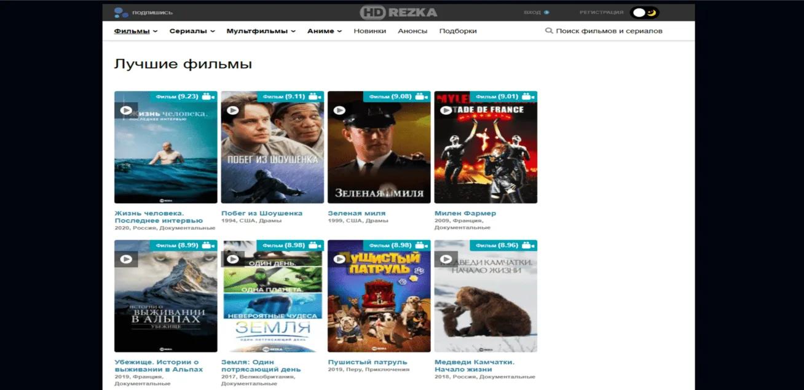Open Жизнь человека. Последнее интервью title link
The image size is (804, 390).
click(159, 217)
